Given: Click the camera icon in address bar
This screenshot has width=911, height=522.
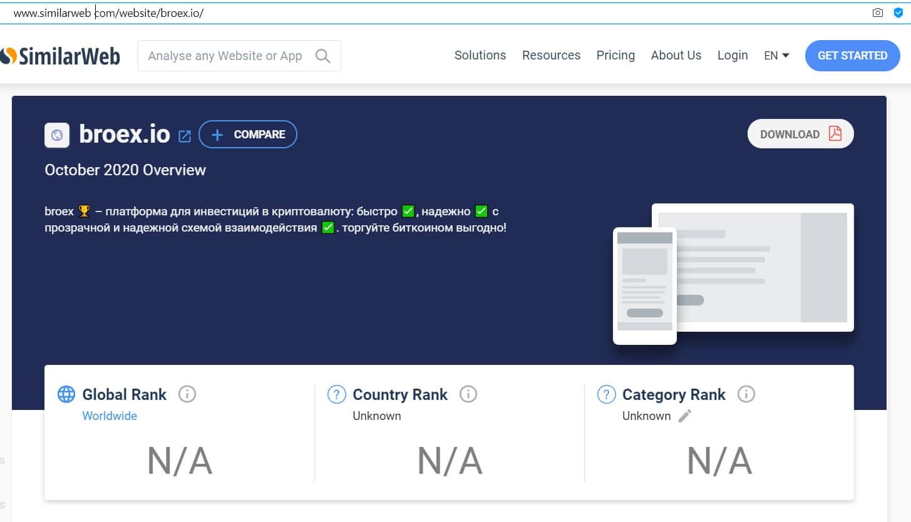Looking at the screenshot, I should click(x=878, y=13).
